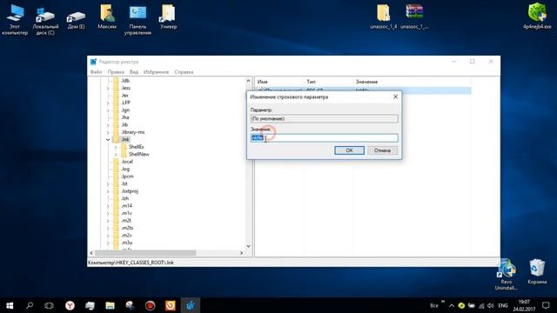Expand the .lsxtproj key
The width and height of the screenshot is (557, 313).
tap(108, 191)
